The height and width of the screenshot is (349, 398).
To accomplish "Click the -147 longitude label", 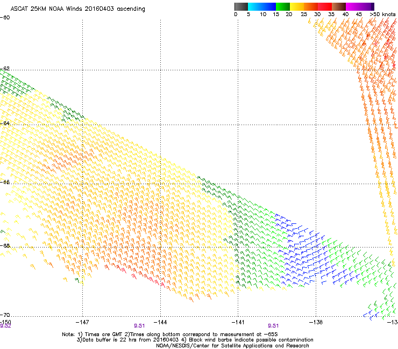I will pos(82,322).
